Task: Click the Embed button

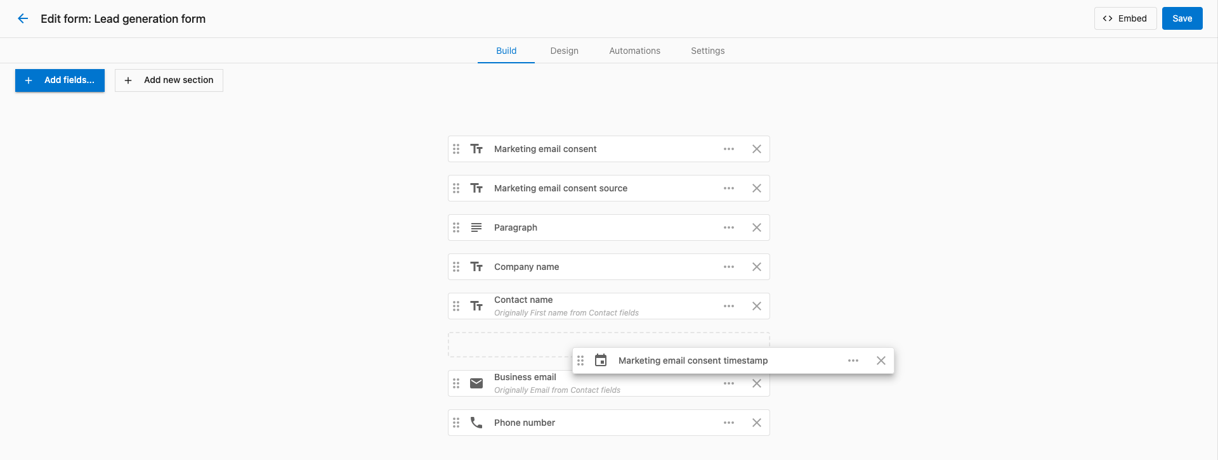Action: 1125,18
